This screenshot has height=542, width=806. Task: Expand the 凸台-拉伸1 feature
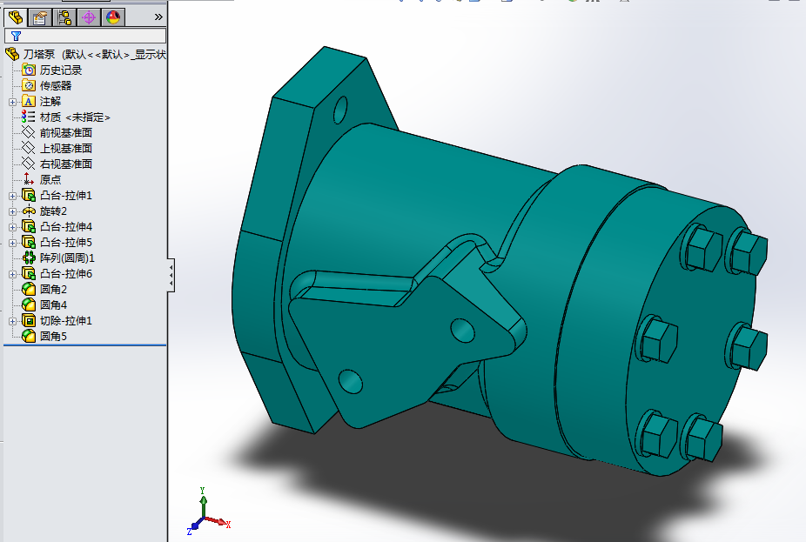[x=12, y=196]
